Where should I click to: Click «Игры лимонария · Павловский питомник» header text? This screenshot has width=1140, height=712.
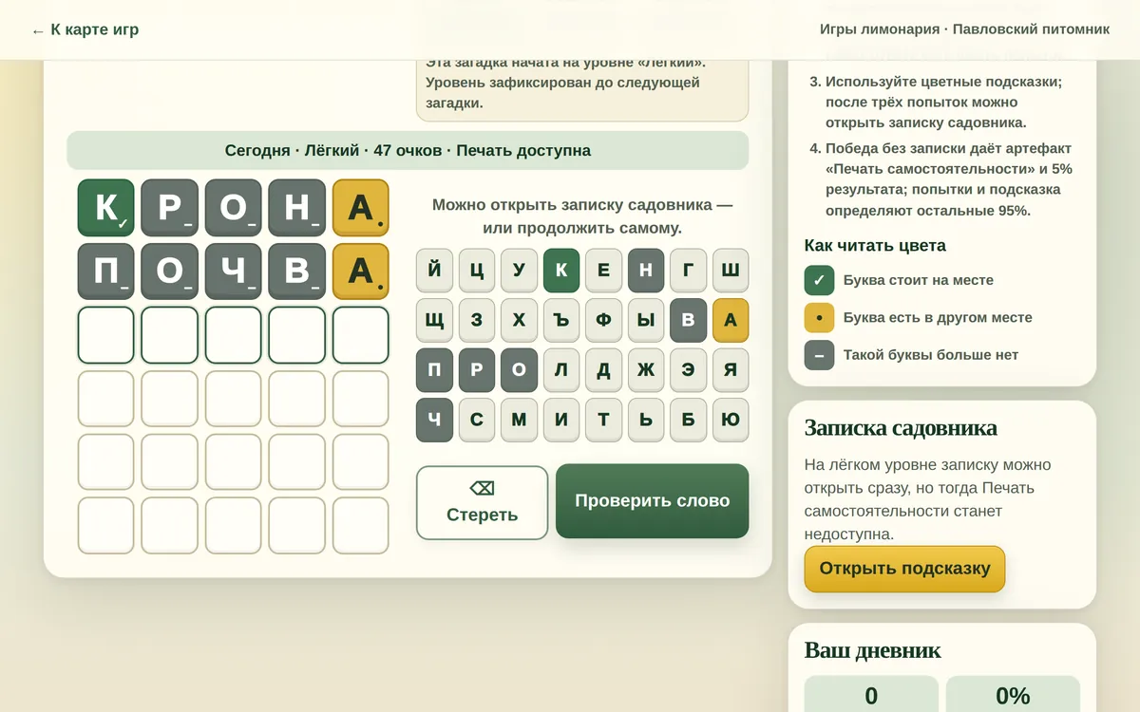964,29
